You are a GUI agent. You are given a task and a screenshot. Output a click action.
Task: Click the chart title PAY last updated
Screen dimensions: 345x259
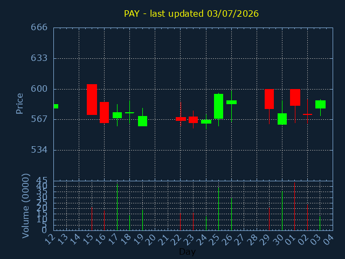(191, 13)
